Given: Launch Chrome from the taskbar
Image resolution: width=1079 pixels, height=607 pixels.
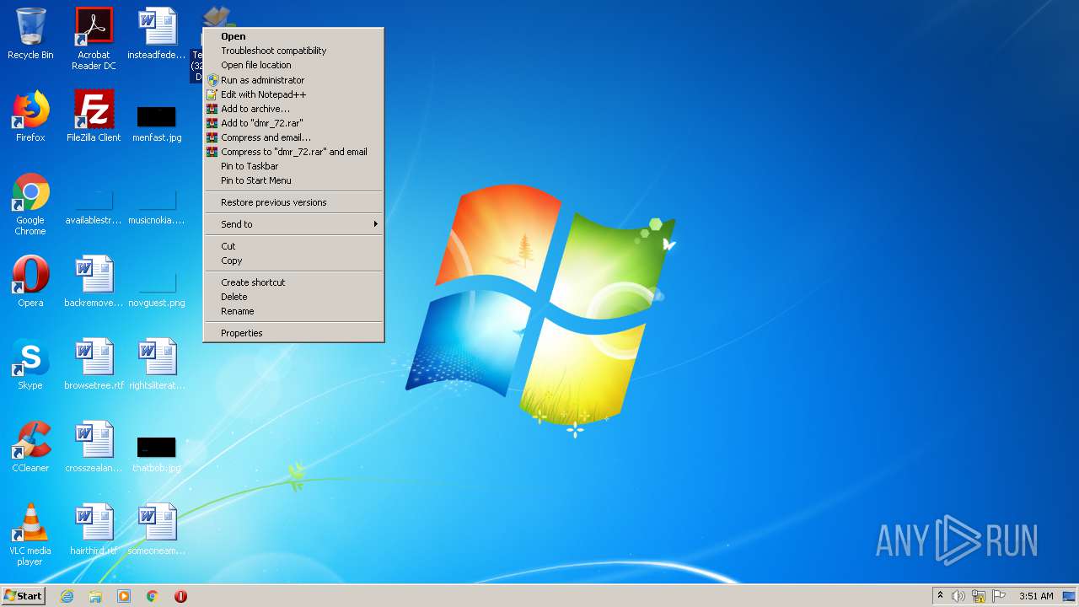Looking at the screenshot, I should click(x=153, y=596).
